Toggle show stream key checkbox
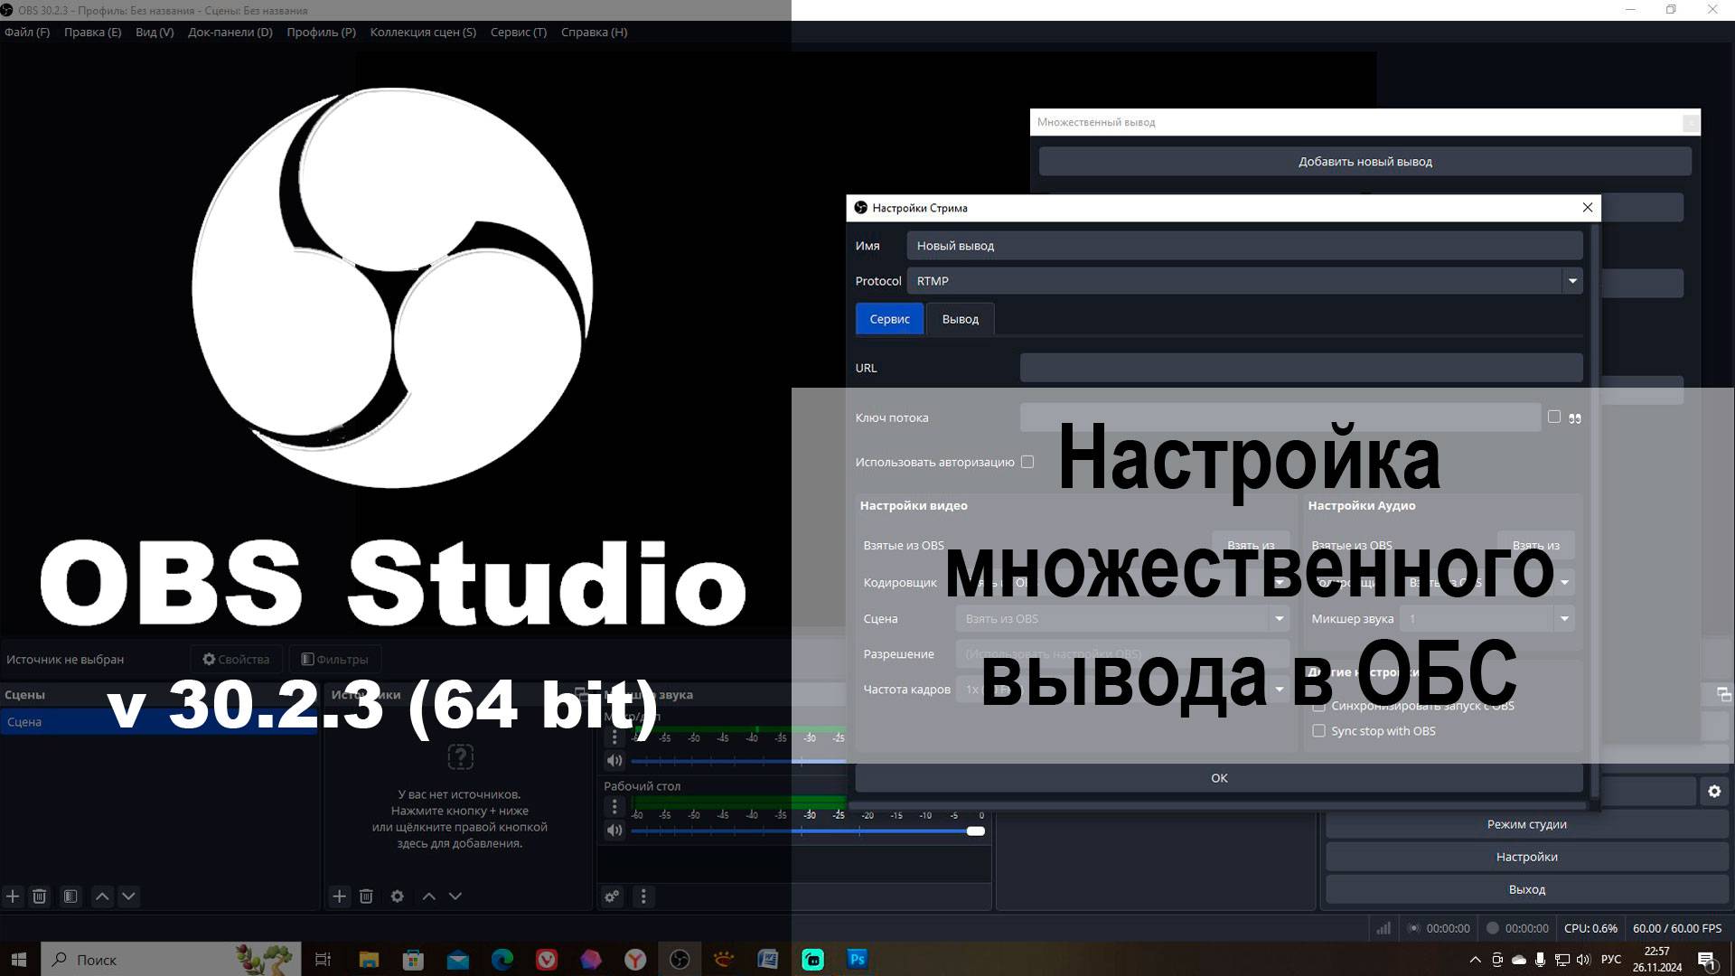The width and height of the screenshot is (1735, 976). [x=1554, y=417]
